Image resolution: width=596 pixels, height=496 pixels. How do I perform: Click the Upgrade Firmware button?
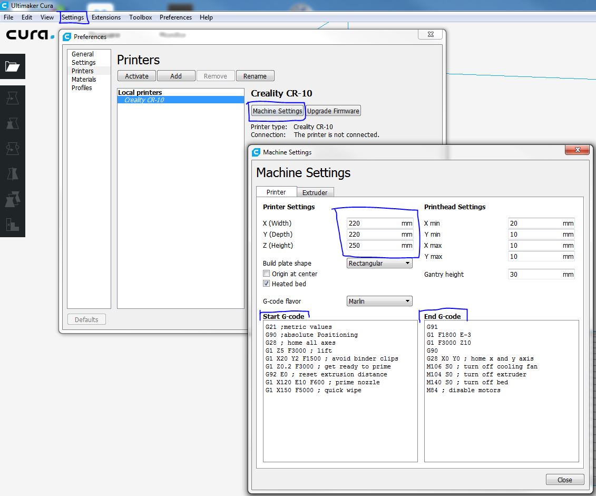[333, 111]
